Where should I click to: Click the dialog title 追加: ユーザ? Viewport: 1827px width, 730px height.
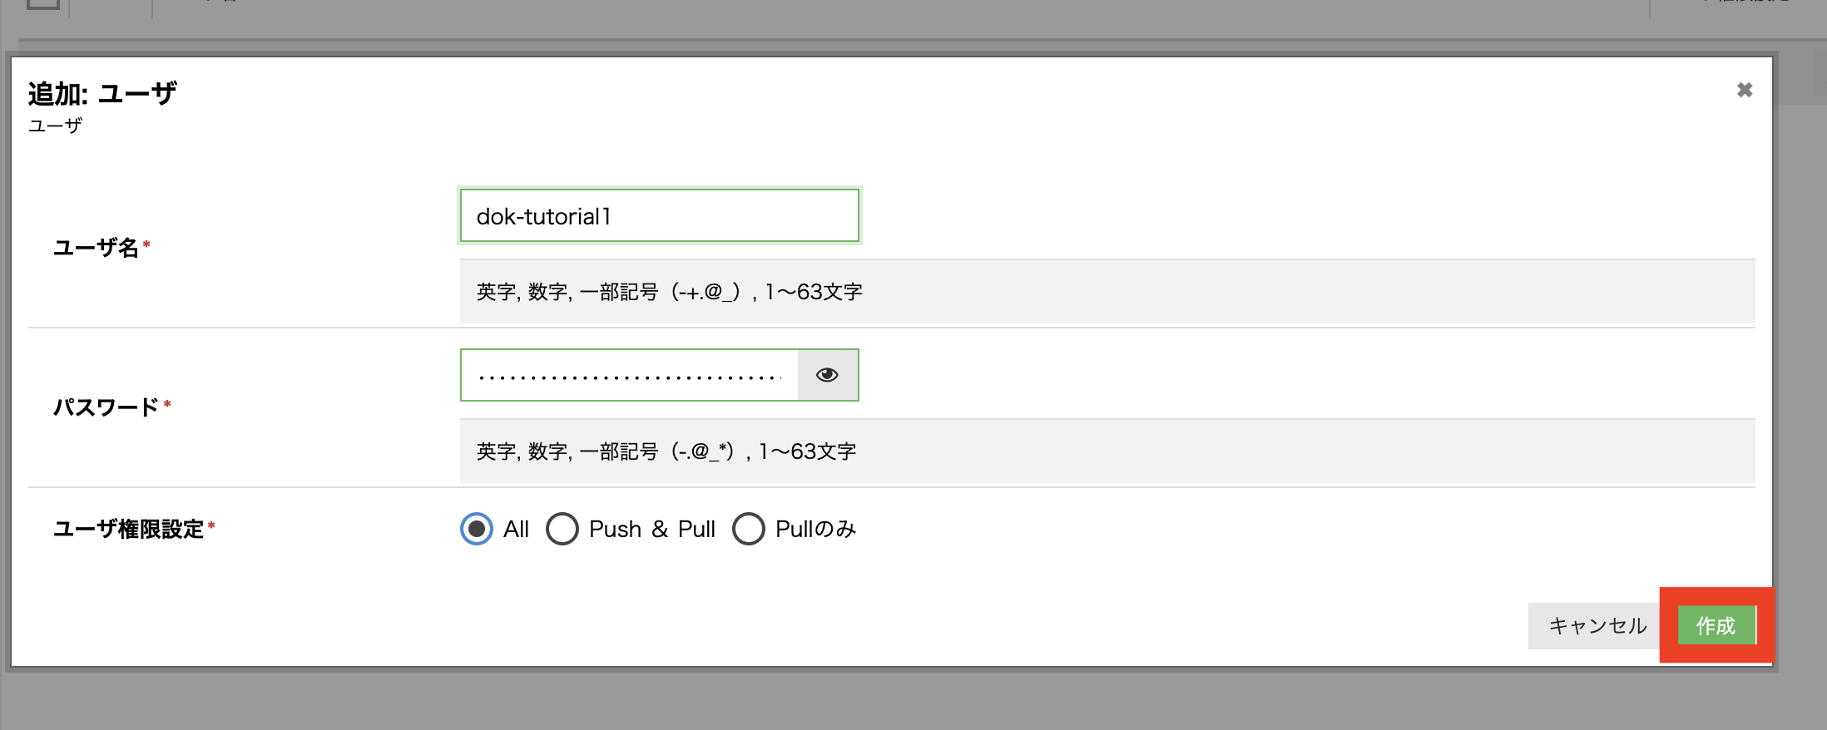pyautogui.click(x=102, y=93)
